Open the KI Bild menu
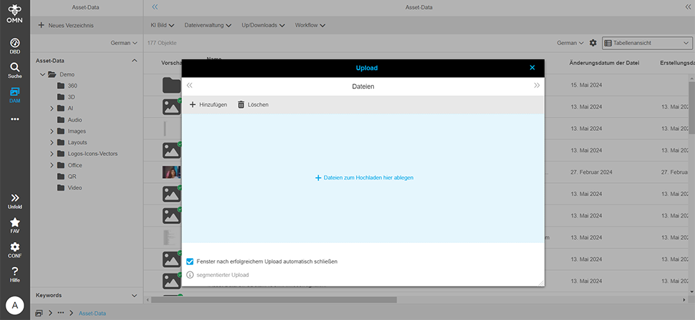Image resolution: width=695 pixels, height=320 pixels. click(x=162, y=25)
